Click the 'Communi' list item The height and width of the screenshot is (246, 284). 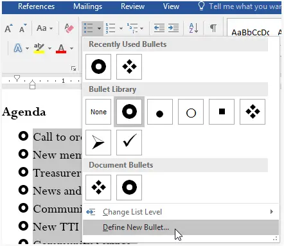(57, 209)
